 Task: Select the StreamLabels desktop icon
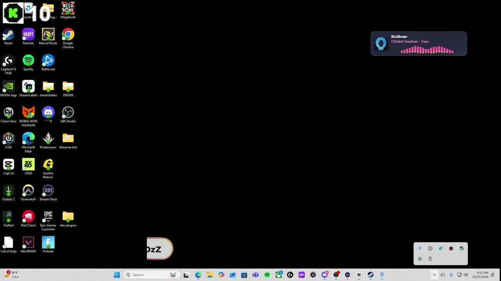(x=28, y=89)
